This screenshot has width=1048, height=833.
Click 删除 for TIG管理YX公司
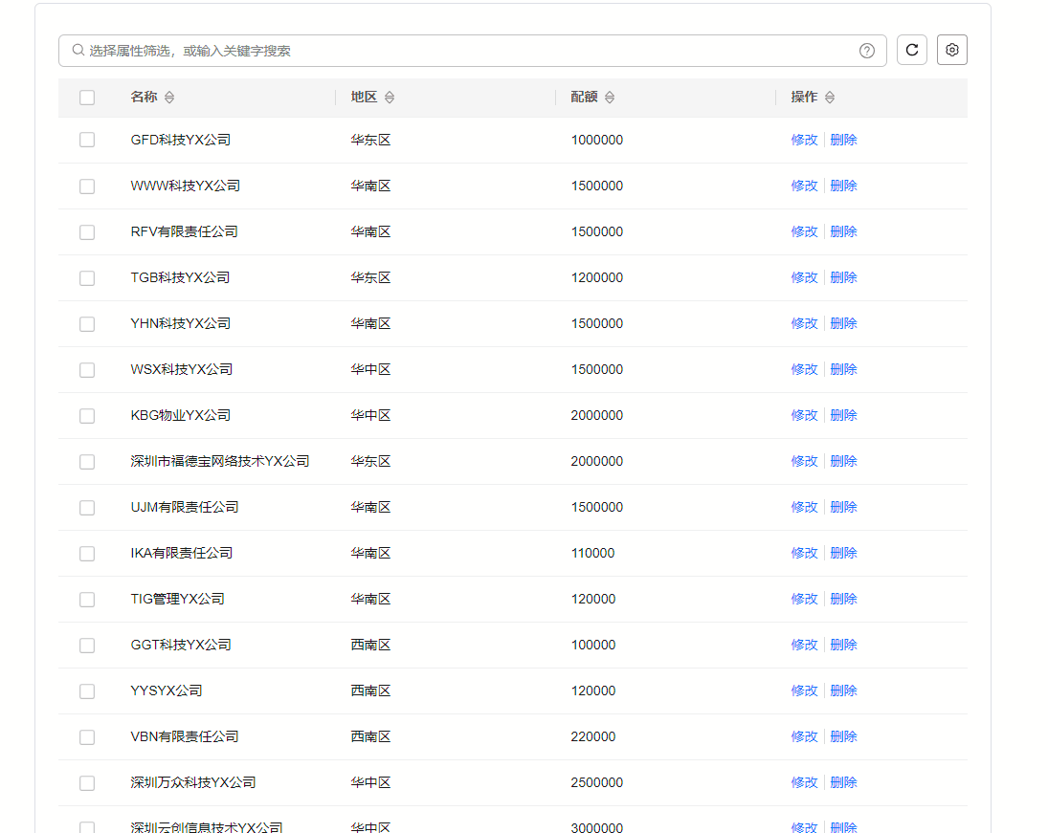tap(843, 599)
